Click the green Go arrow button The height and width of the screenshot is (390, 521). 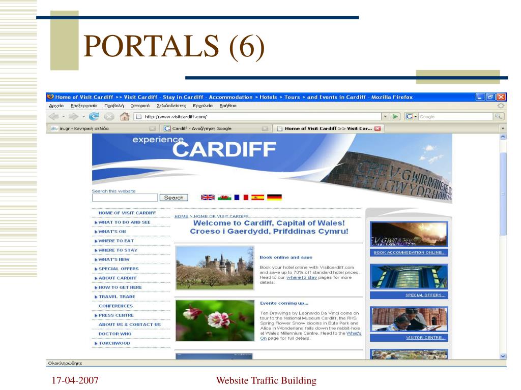coord(395,116)
